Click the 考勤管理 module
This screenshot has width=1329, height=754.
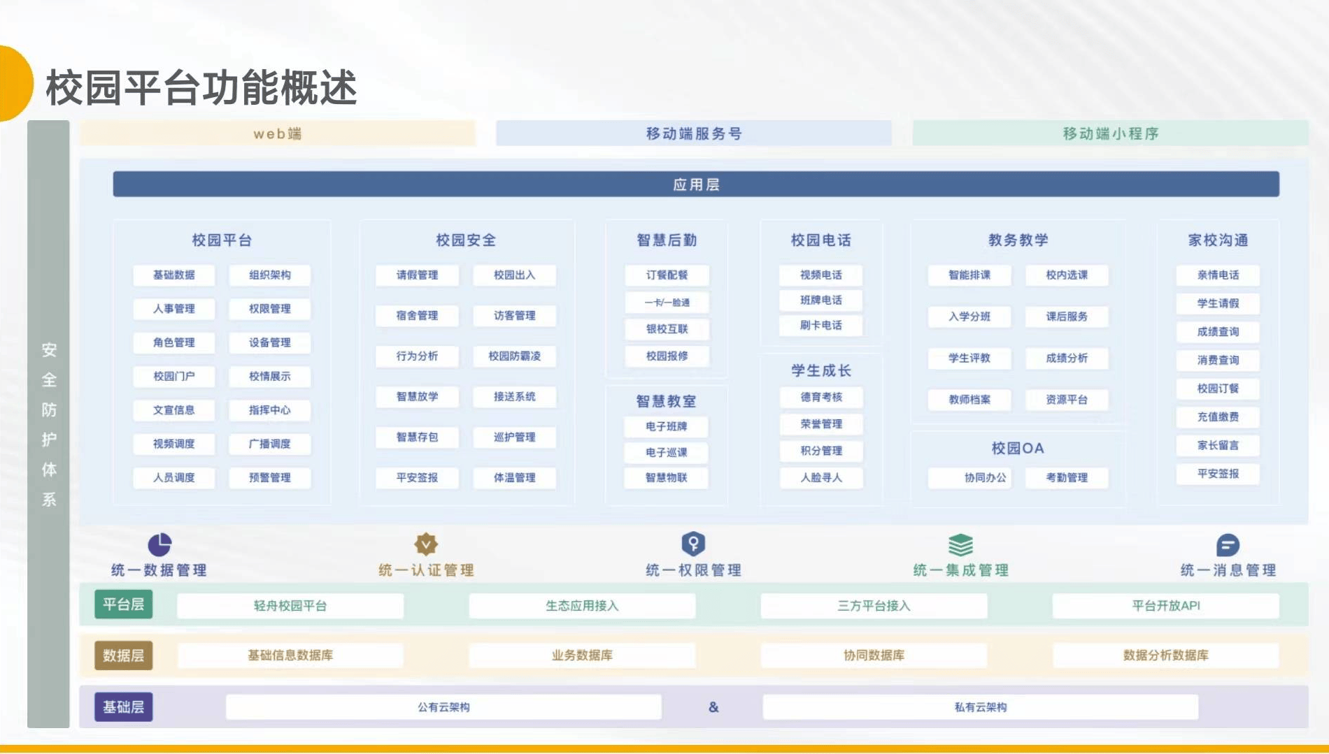click(1067, 478)
